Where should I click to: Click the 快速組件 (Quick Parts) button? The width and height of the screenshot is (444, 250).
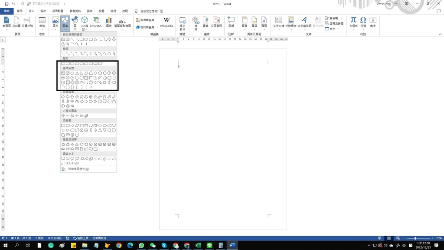[x=291, y=23]
